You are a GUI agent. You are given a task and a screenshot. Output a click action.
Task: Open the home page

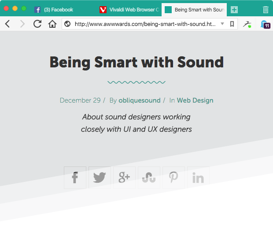pyautogui.click(x=52, y=24)
